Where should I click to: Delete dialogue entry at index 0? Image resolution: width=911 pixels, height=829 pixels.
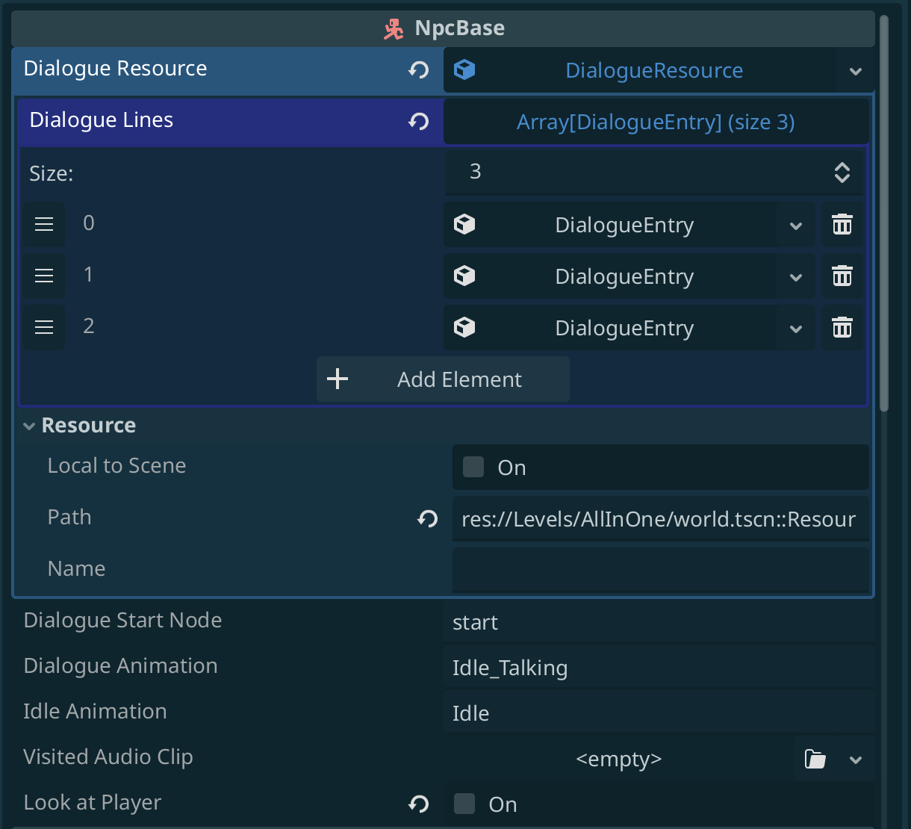[842, 225]
